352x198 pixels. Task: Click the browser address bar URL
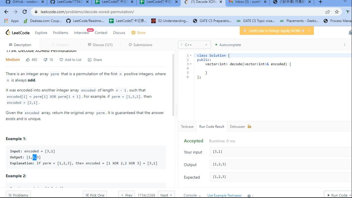tap(87, 12)
